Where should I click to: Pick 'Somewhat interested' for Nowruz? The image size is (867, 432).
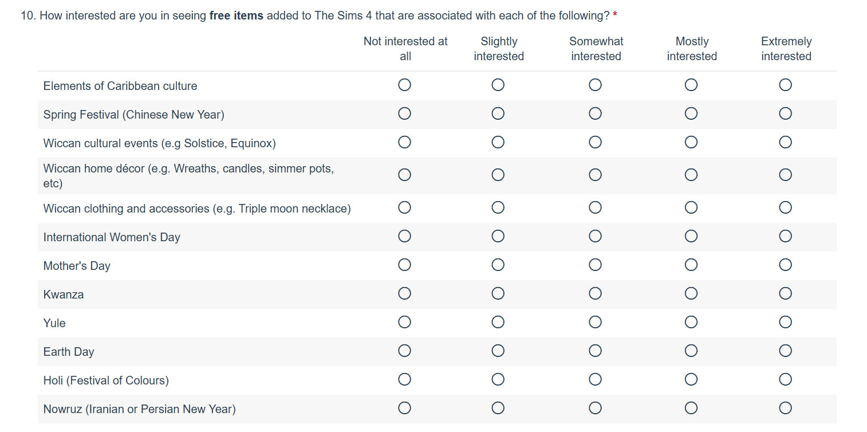[x=595, y=408]
